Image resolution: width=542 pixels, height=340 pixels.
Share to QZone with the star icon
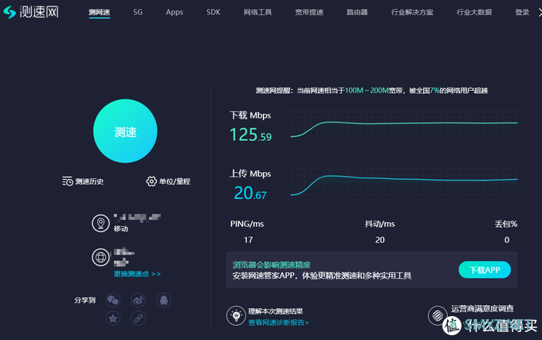click(x=113, y=319)
